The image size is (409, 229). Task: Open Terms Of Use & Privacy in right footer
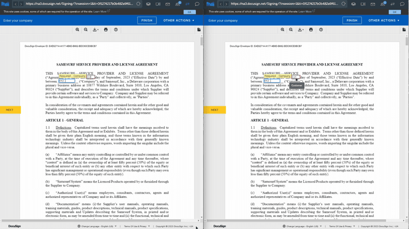pos(339,226)
